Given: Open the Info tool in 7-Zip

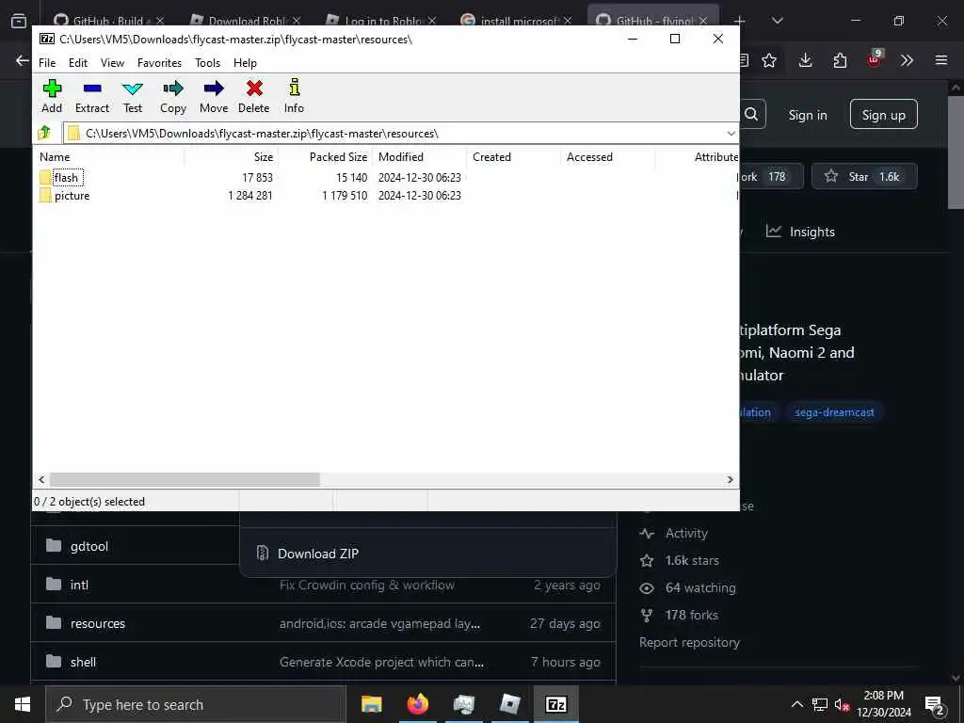Looking at the screenshot, I should pyautogui.click(x=294, y=97).
